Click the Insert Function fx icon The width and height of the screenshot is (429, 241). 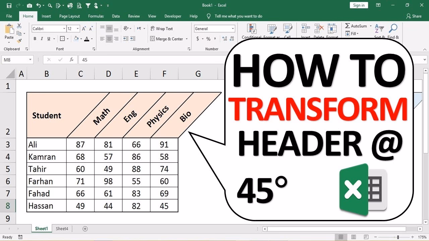click(x=71, y=60)
